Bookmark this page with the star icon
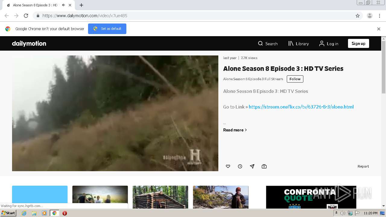This screenshot has height=217, width=386. pyautogui.click(x=358, y=16)
